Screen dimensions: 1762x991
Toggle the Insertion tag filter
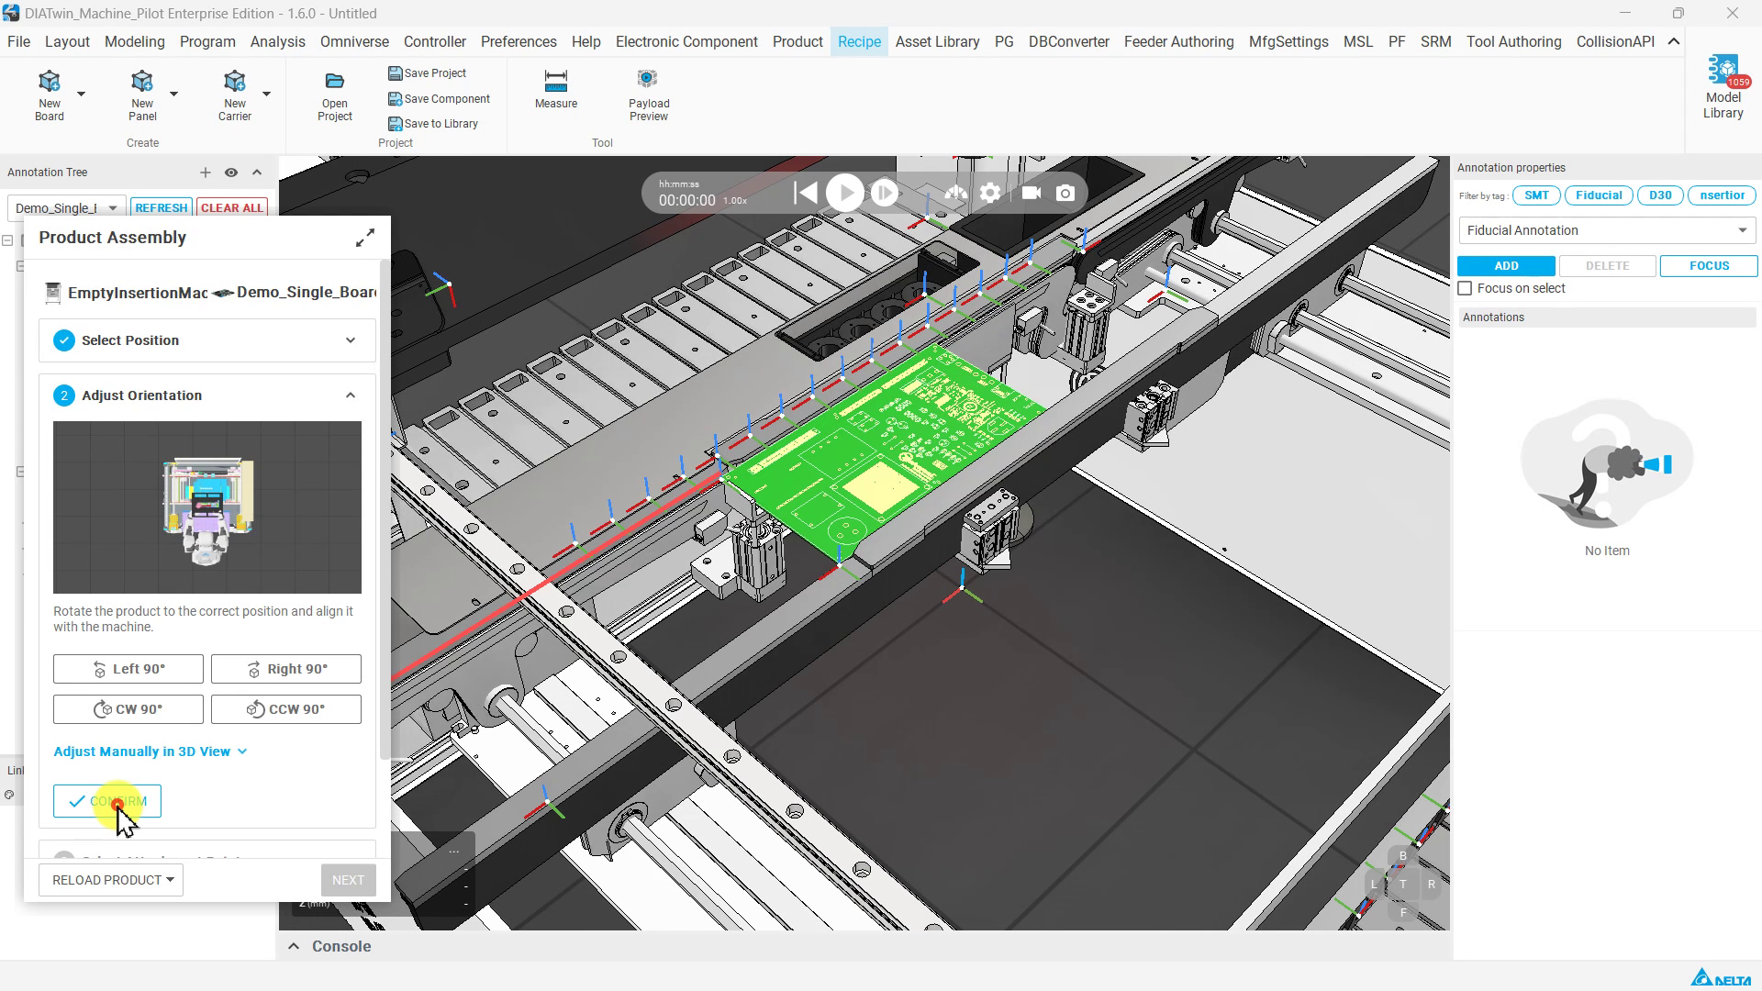pyautogui.click(x=1723, y=195)
